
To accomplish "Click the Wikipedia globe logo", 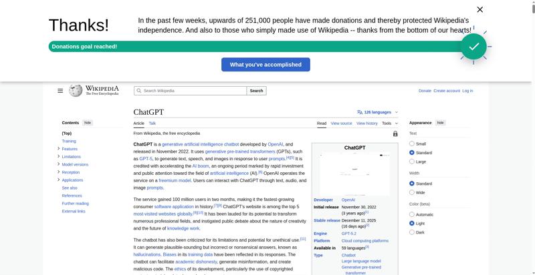I will (76, 90).
